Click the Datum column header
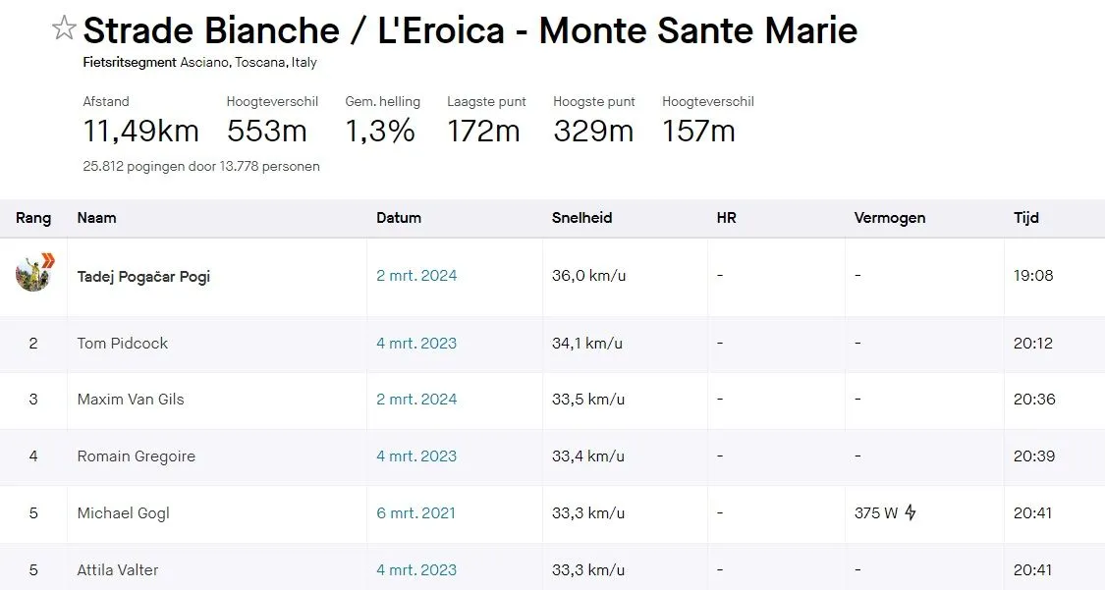The height and width of the screenshot is (590, 1105). (x=399, y=218)
